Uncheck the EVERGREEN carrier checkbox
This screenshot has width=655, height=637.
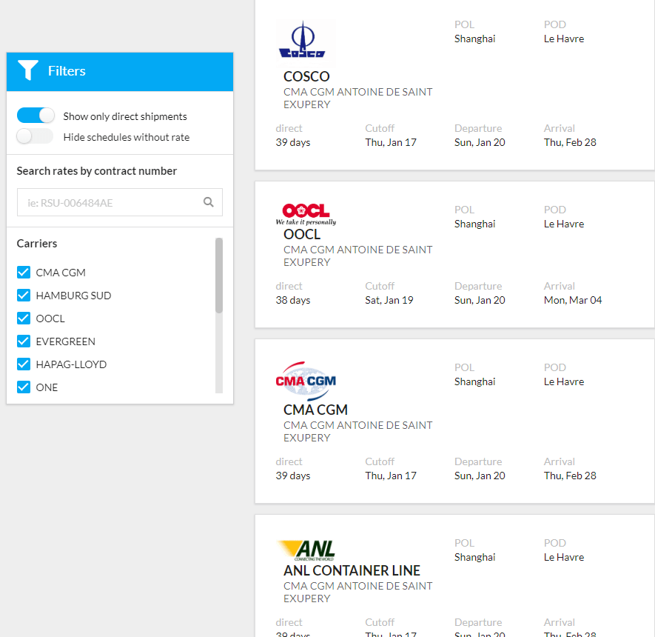(24, 341)
